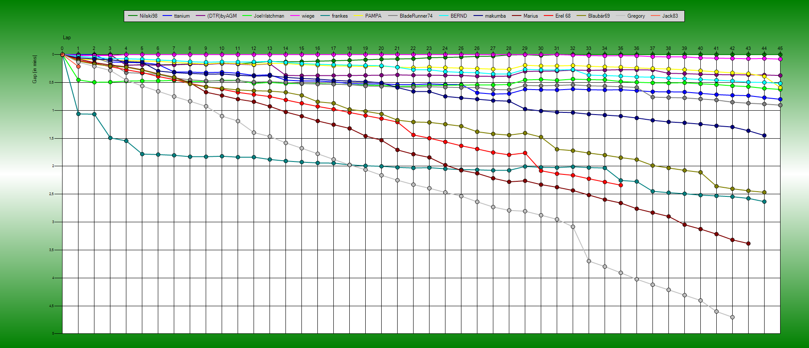
Task: Select wiege in the chart legend
Action: click(x=307, y=16)
